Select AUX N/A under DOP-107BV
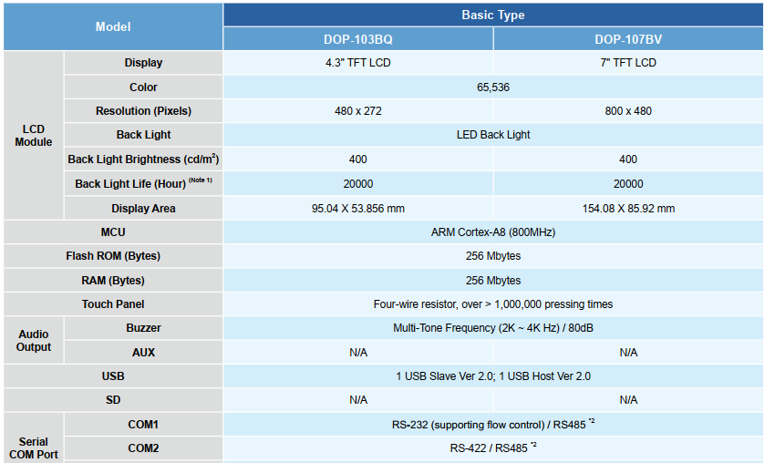Viewport: 775px width, 463px height. pyautogui.click(x=628, y=353)
